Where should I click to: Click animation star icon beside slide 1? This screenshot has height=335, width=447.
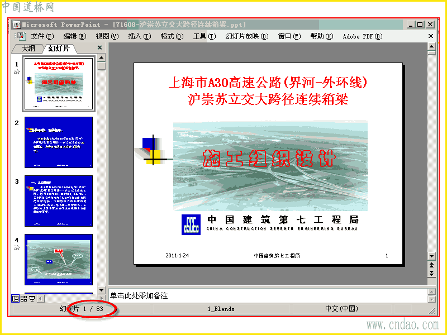[x=17, y=72]
